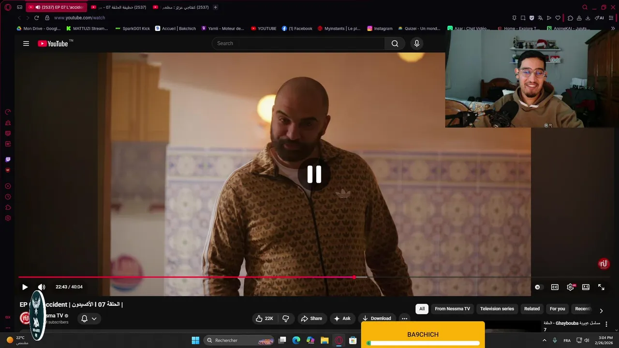Toggle closed captions (CC) button

(x=555, y=287)
